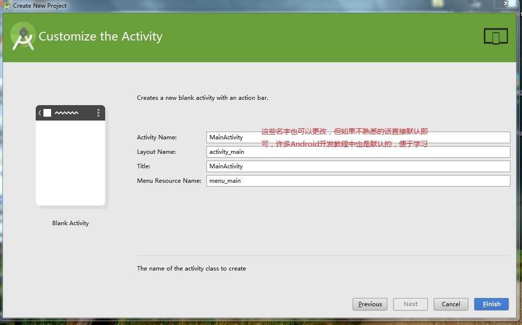Go back with the Previous button
This screenshot has height=325, width=522.
pos(370,304)
